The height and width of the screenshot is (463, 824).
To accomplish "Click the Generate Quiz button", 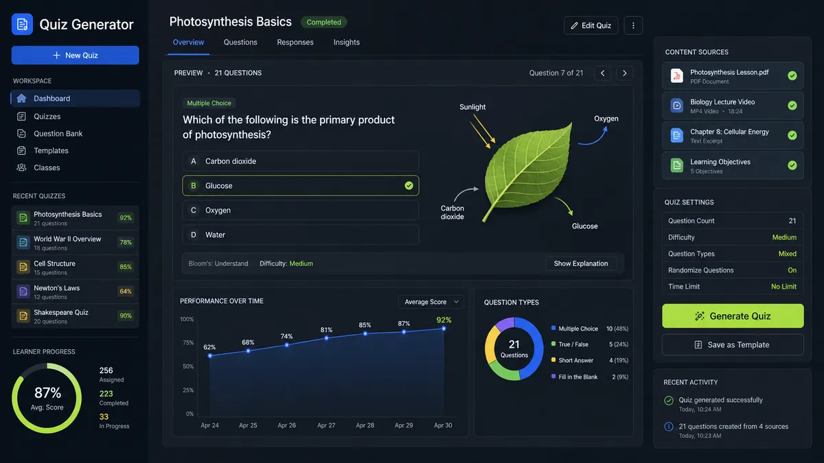I will (x=733, y=316).
